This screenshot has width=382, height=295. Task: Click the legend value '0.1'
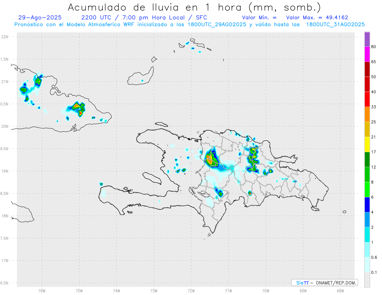tap(374, 273)
